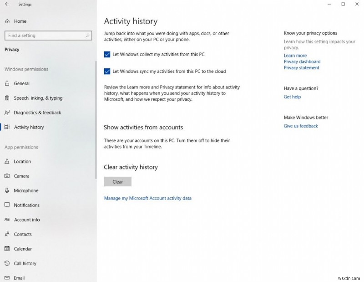Click the back arrow in Settings

point(7,4)
